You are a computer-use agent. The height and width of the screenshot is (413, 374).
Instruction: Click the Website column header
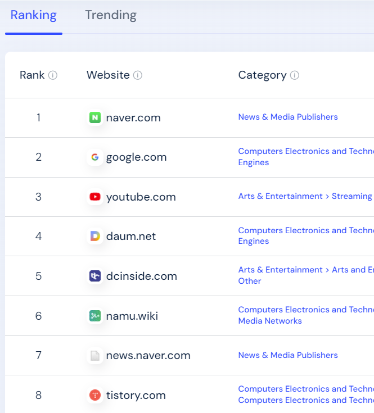click(x=108, y=75)
